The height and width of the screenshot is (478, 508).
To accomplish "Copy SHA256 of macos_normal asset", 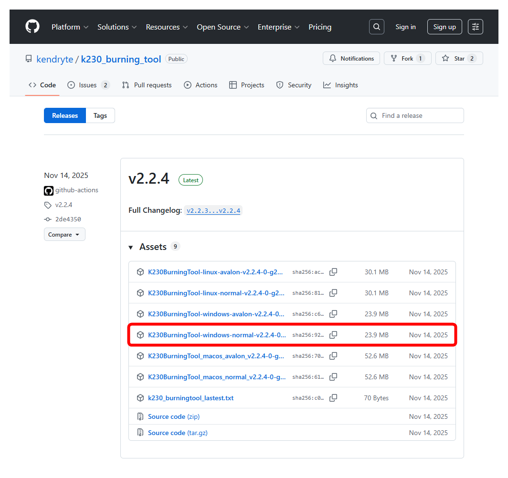I will [x=333, y=377].
